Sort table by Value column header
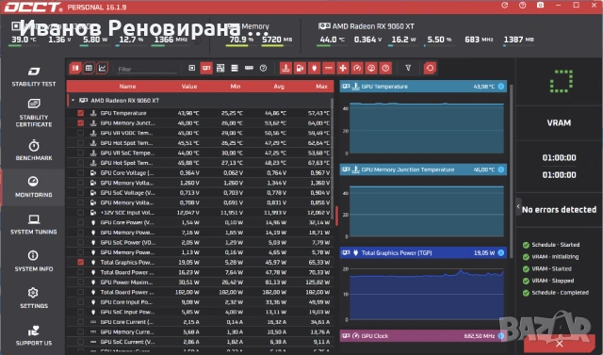The height and width of the screenshot is (355, 603). point(189,87)
